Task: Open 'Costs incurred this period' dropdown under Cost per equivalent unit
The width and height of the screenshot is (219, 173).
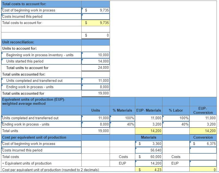Action: 41,150
